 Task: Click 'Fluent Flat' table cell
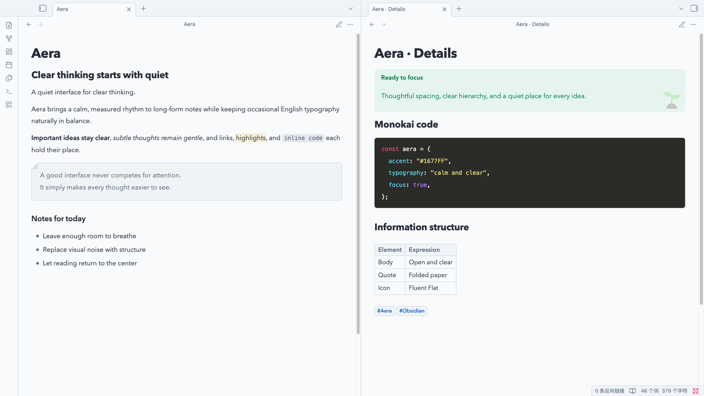pos(430,288)
